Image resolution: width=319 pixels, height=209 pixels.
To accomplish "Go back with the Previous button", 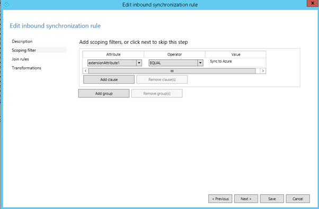I will coord(220,198).
